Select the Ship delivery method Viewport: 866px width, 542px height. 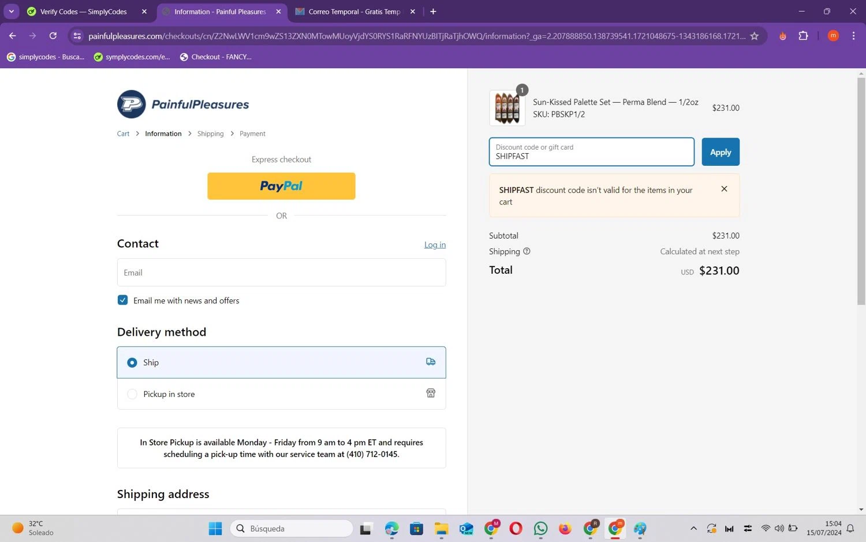click(281, 362)
